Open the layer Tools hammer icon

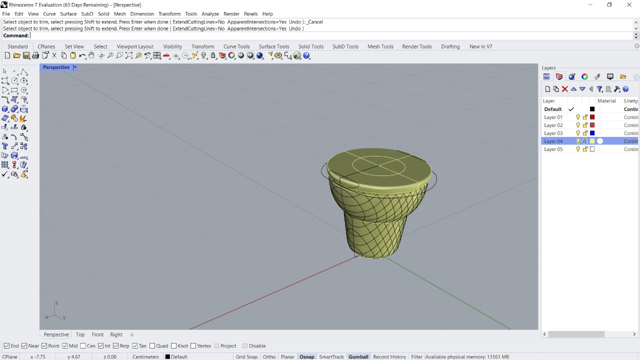tap(617, 89)
